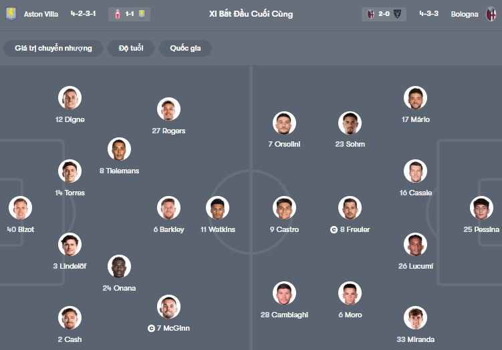Click Freuler's player avatar
The height and width of the screenshot is (350, 502).
[x=350, y=208]
